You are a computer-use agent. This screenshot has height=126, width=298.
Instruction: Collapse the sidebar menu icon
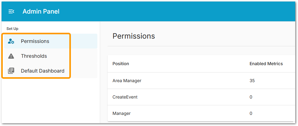(11, 11)
